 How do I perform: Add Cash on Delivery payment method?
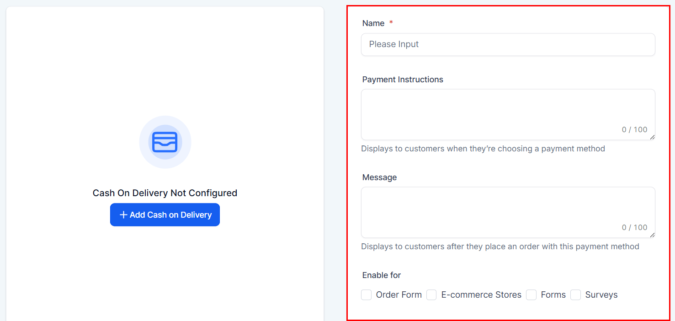(165, 214)
